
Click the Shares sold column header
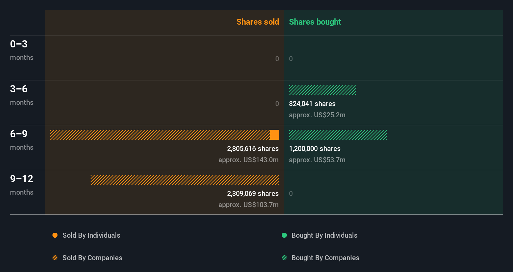click(258, 22)
